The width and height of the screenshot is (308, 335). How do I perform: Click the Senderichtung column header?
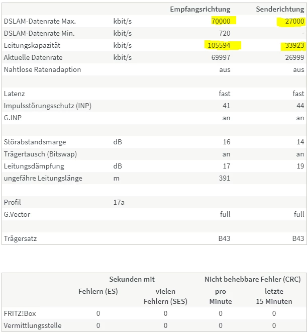(280, 9)
